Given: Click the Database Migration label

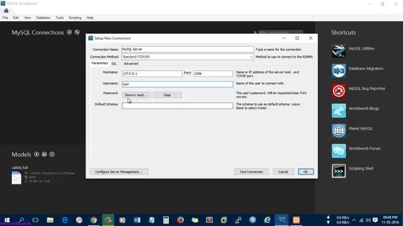Looking at the screenshot, I should click(x=366, y=68).
